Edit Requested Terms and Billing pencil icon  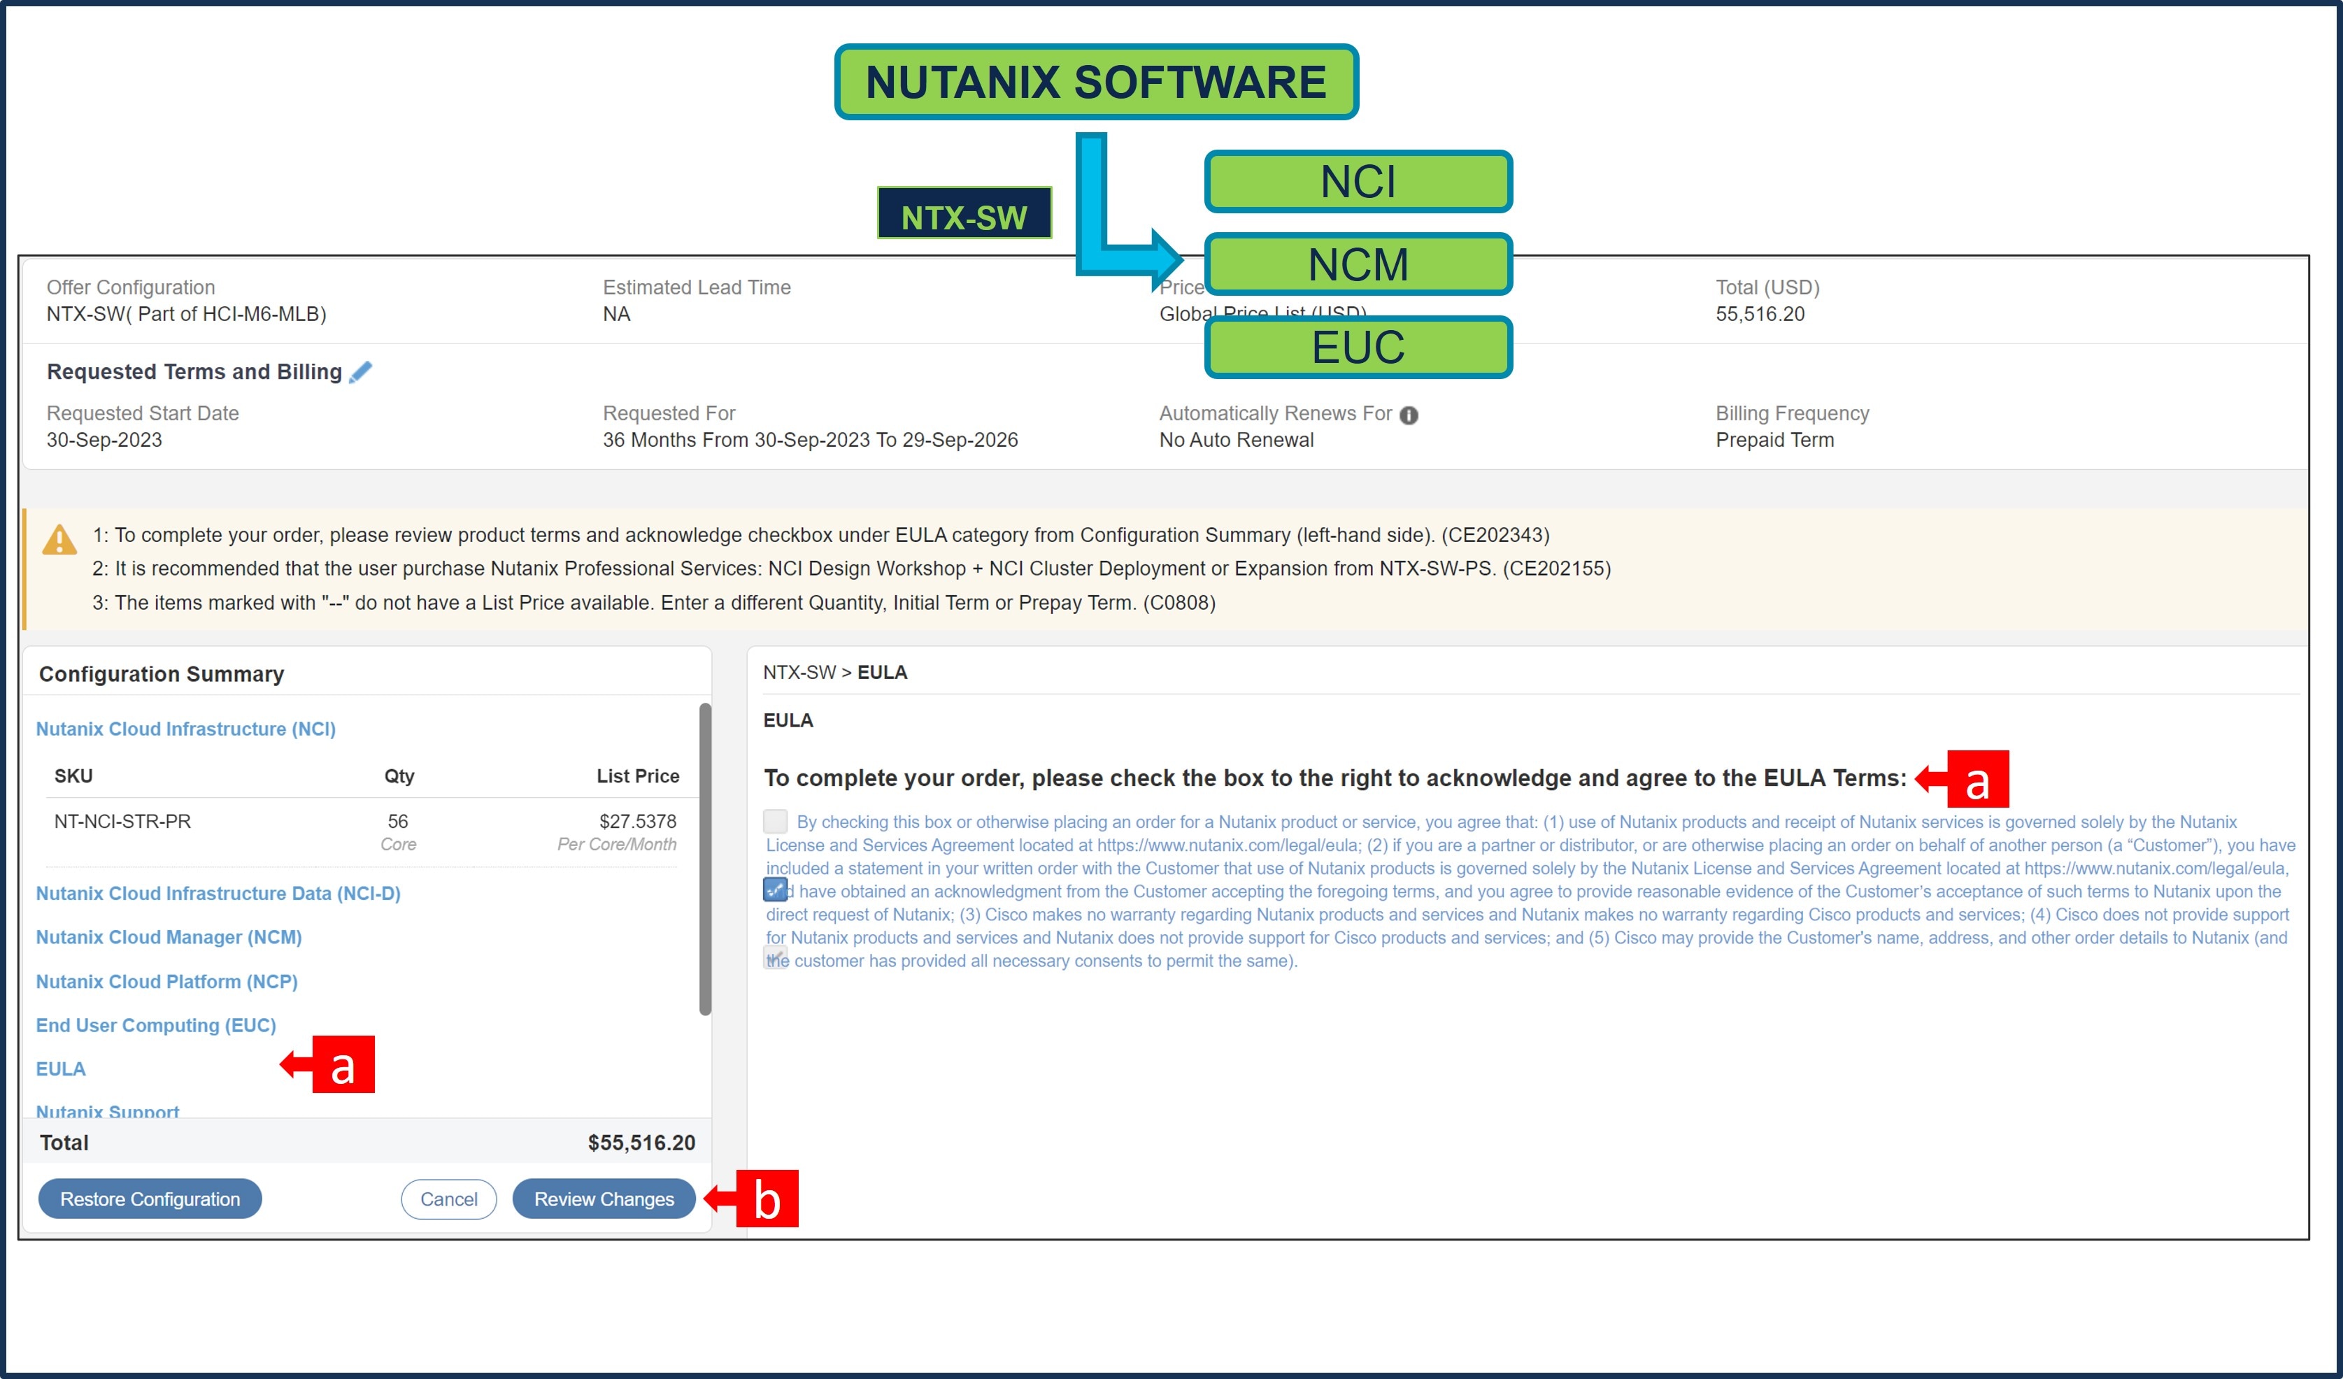tap(361, 372)
